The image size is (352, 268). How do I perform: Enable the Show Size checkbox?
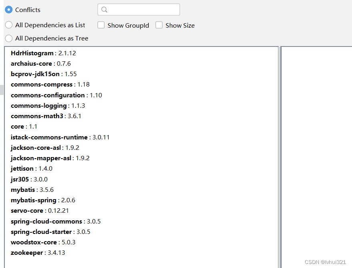click(x=159, y=25)
